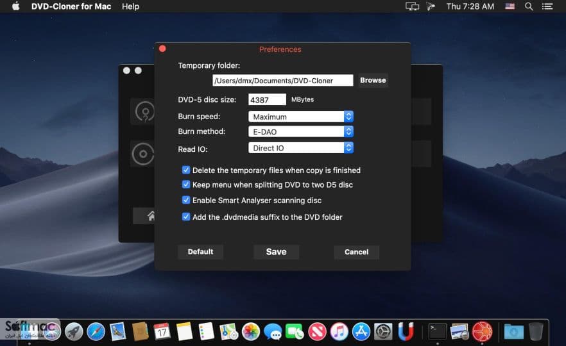
Task: Toggle Enable Smart Analyser scanning disc
Action: 186,200
